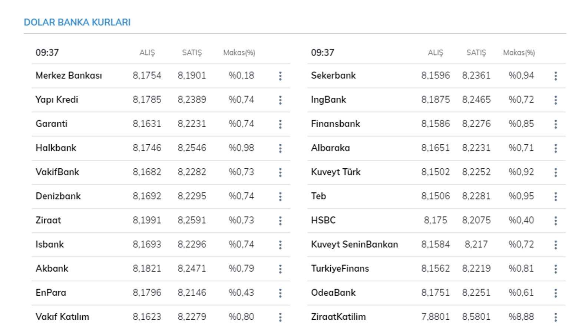Select the Yapı Kredi bank name
This screenshot has height=333, width=572.
click(x=57, y=100)
